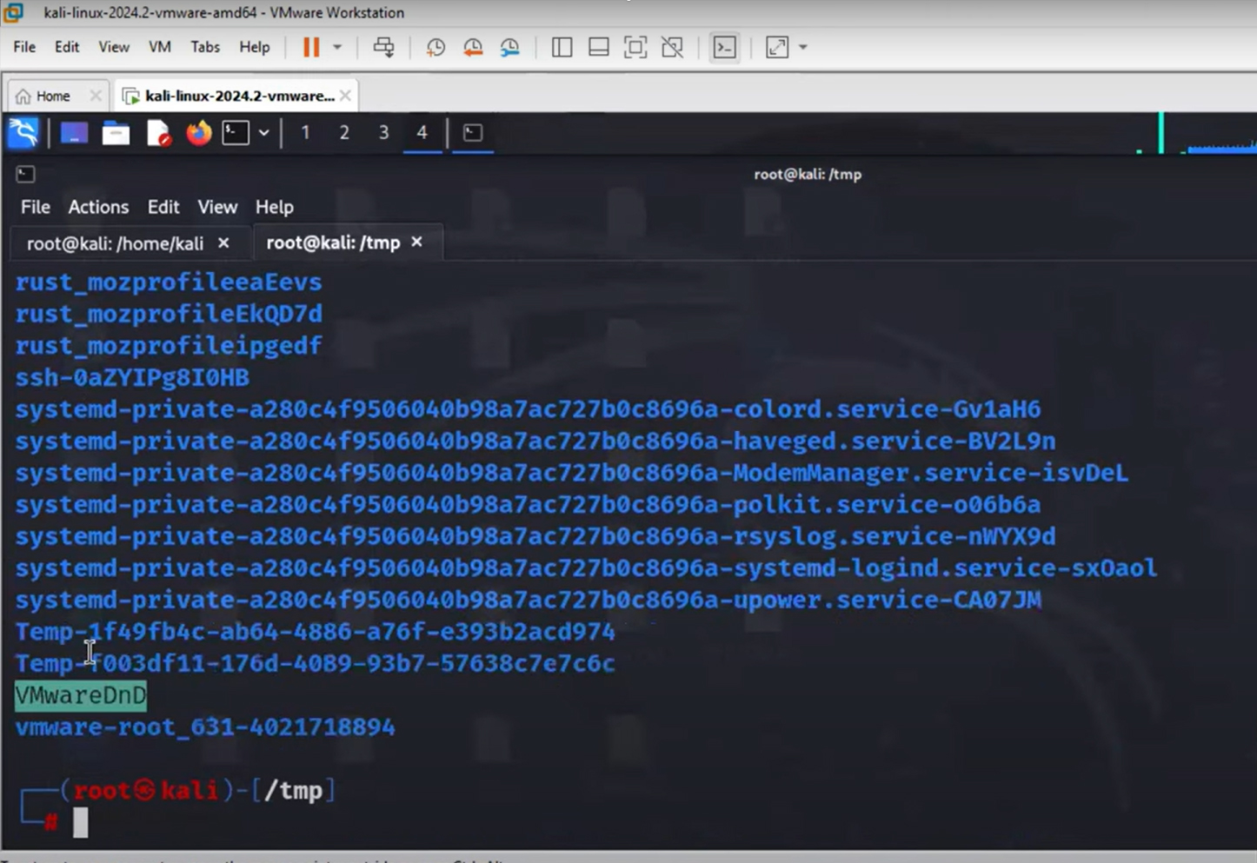1257x863 pixels.
Task: Click the ModemManager.service-isvDeL entry
Action: click(x=571, y=473)
